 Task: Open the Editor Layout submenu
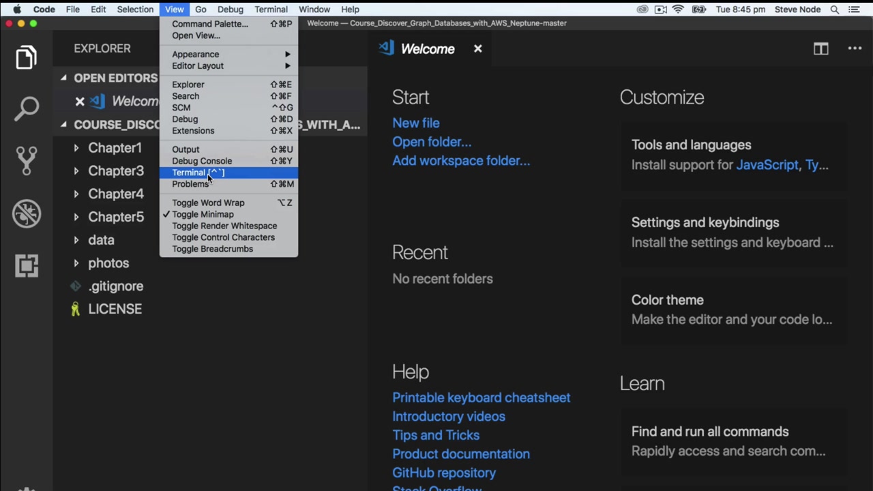pyautogui.click(x=228, y=66)
